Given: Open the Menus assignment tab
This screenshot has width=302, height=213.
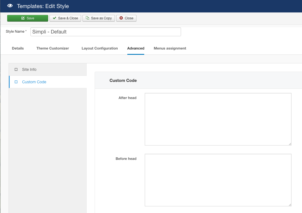Looking at the screenshot, I should tap(170, 48).
